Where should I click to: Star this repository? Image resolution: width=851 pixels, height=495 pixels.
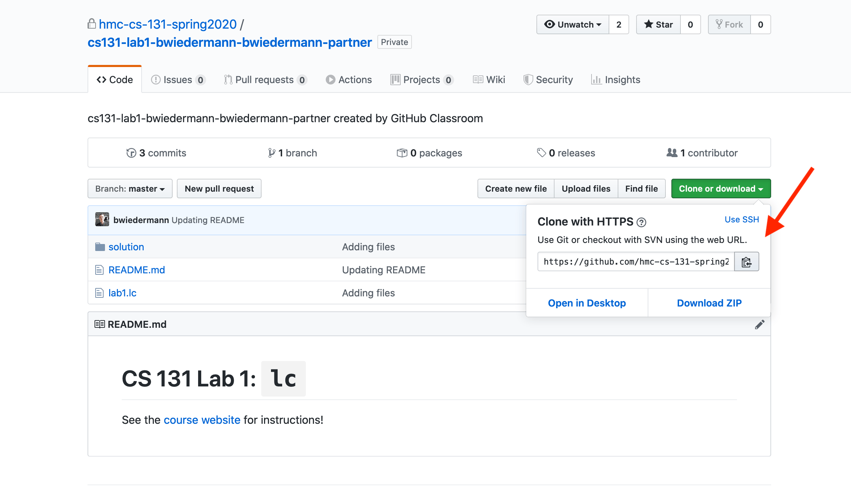(x=658, y=24)
